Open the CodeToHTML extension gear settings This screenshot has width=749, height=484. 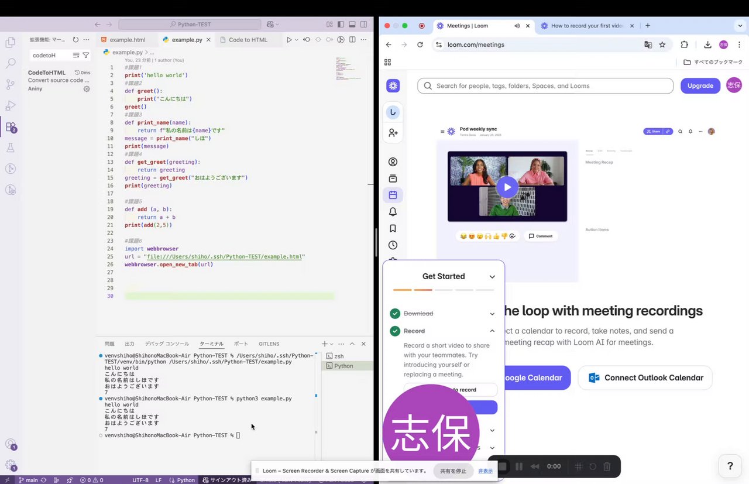coord(87,89)
